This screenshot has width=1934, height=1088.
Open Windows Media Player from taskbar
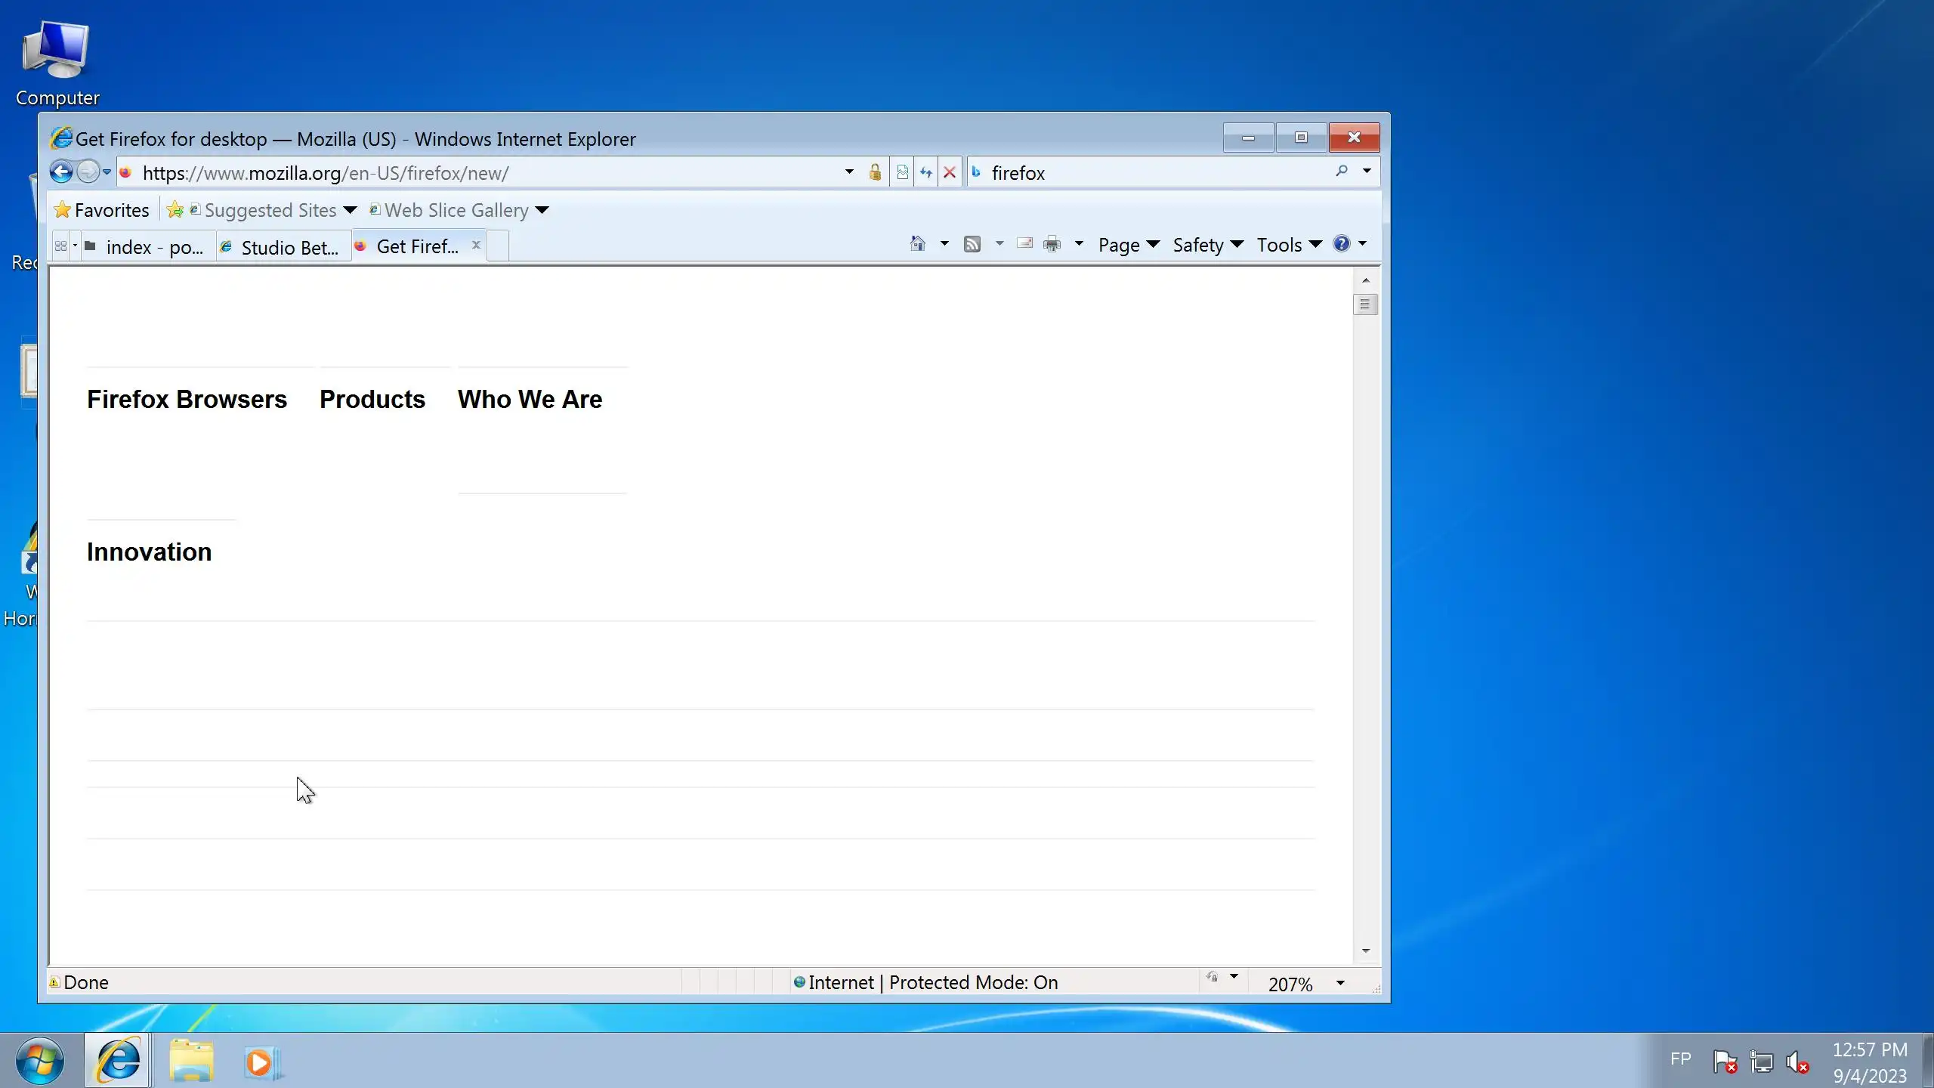(261, 1062)
